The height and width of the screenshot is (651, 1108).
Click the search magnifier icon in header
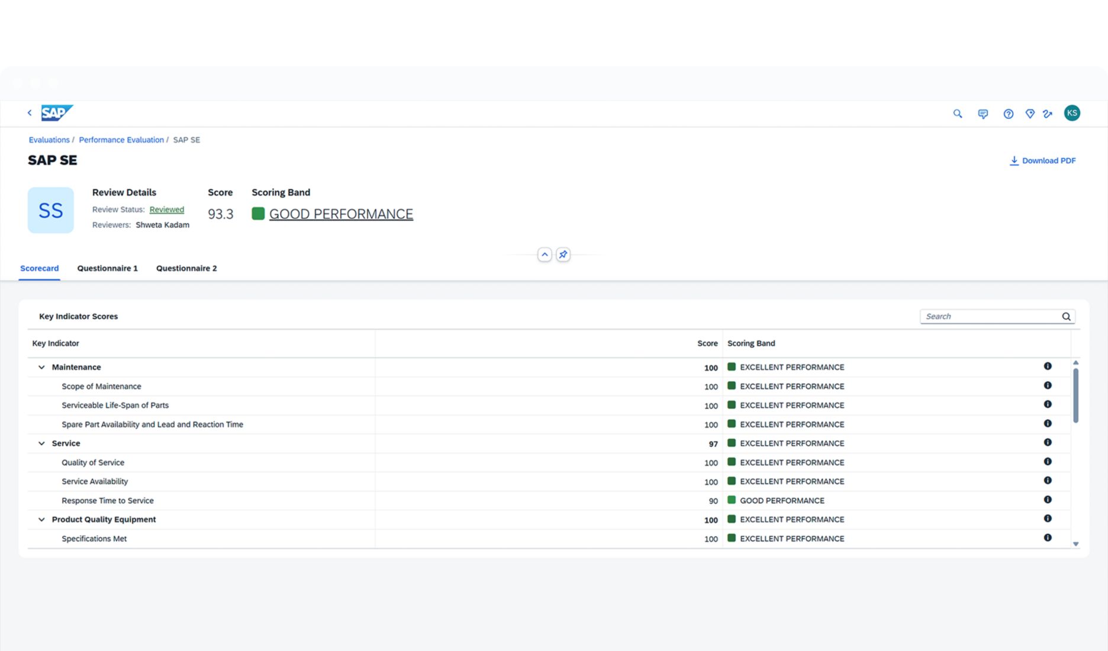[x=957, y=114]
